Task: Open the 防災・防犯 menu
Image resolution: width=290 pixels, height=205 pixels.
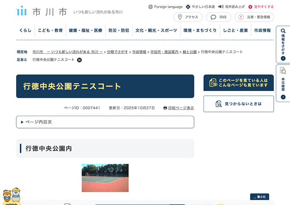Action: pyautogui.click(x=119, y=30)
